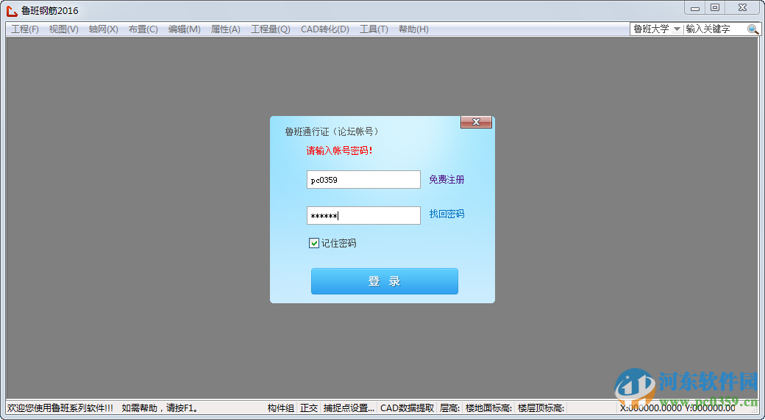Click the magnifier search icon
The height and width of the screenshot is (420, 765).
pyautogui.click(x=752, y=29)
